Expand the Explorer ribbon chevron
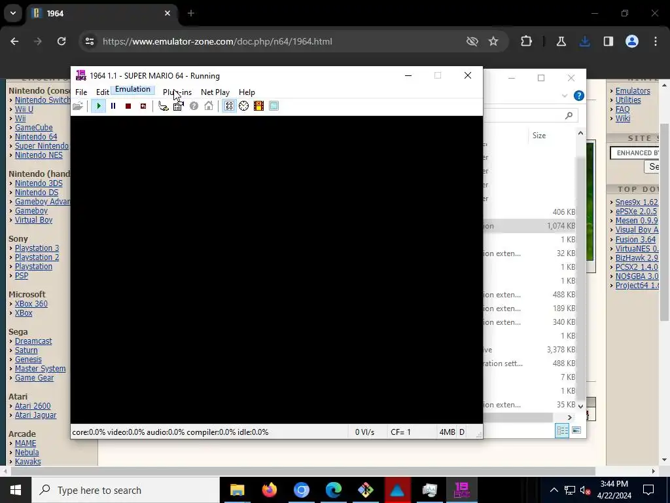This screenshot has height=503, width=670. (x=565, y=96)
